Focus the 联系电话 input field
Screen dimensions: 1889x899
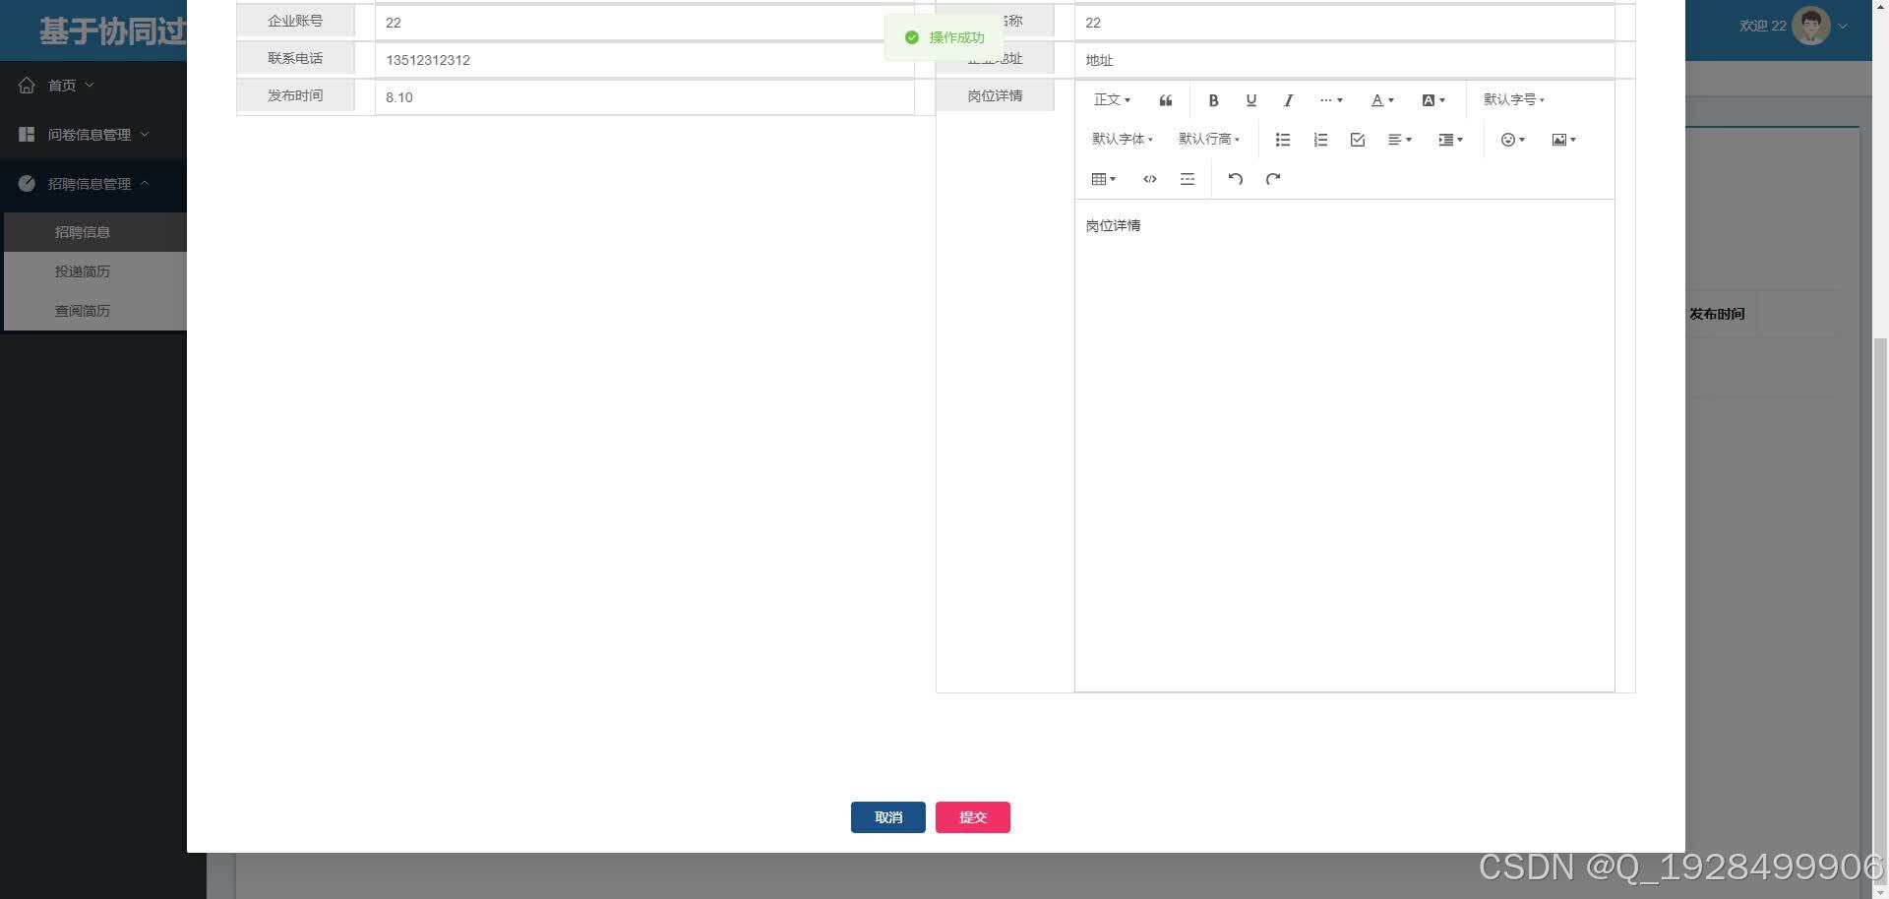point(644,60)
